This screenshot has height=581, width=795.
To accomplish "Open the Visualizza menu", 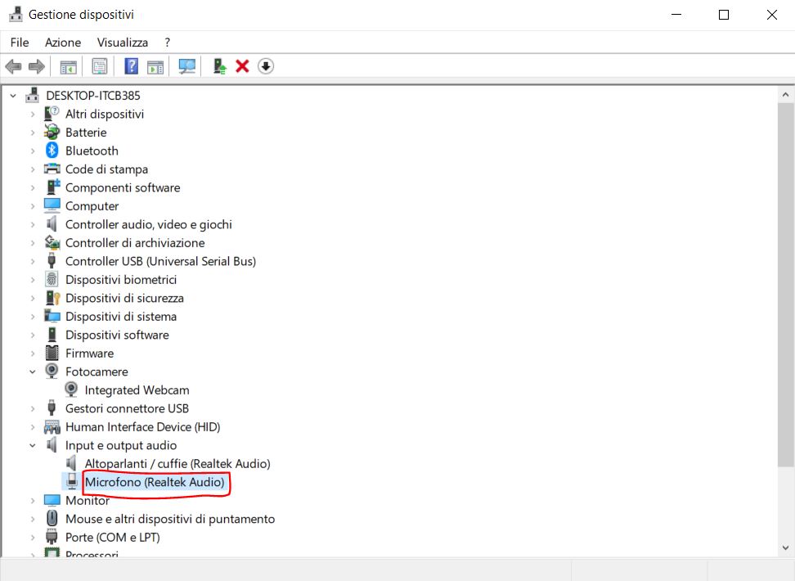I will 123,42.
